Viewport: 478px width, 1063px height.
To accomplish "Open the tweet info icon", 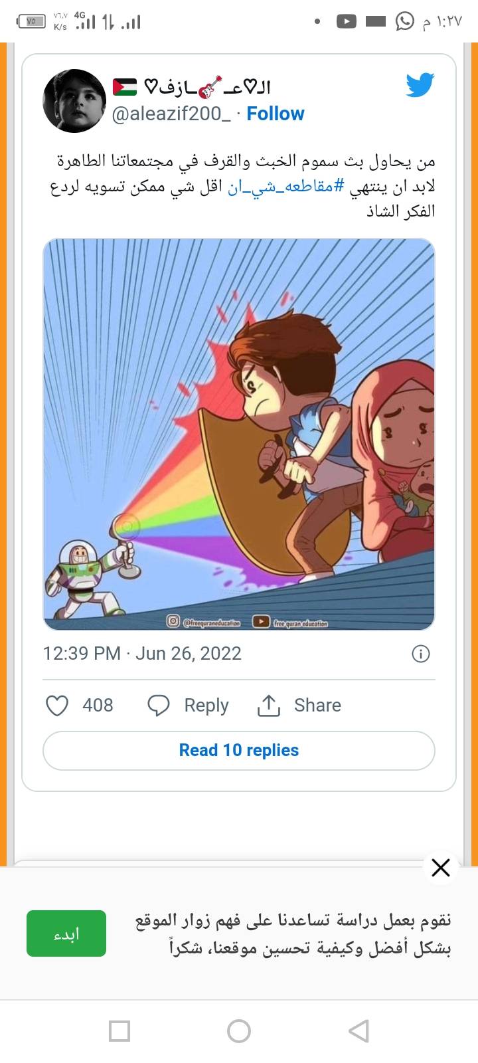I will pos(421,654).
